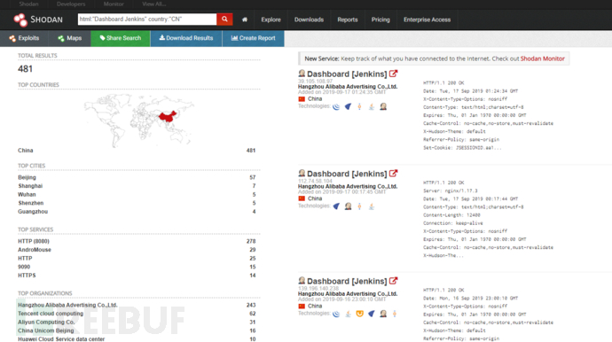Filter by Tencent cloud computing organization
The height and width of the screenshot is (342, 612).
(x=51, y=314)
